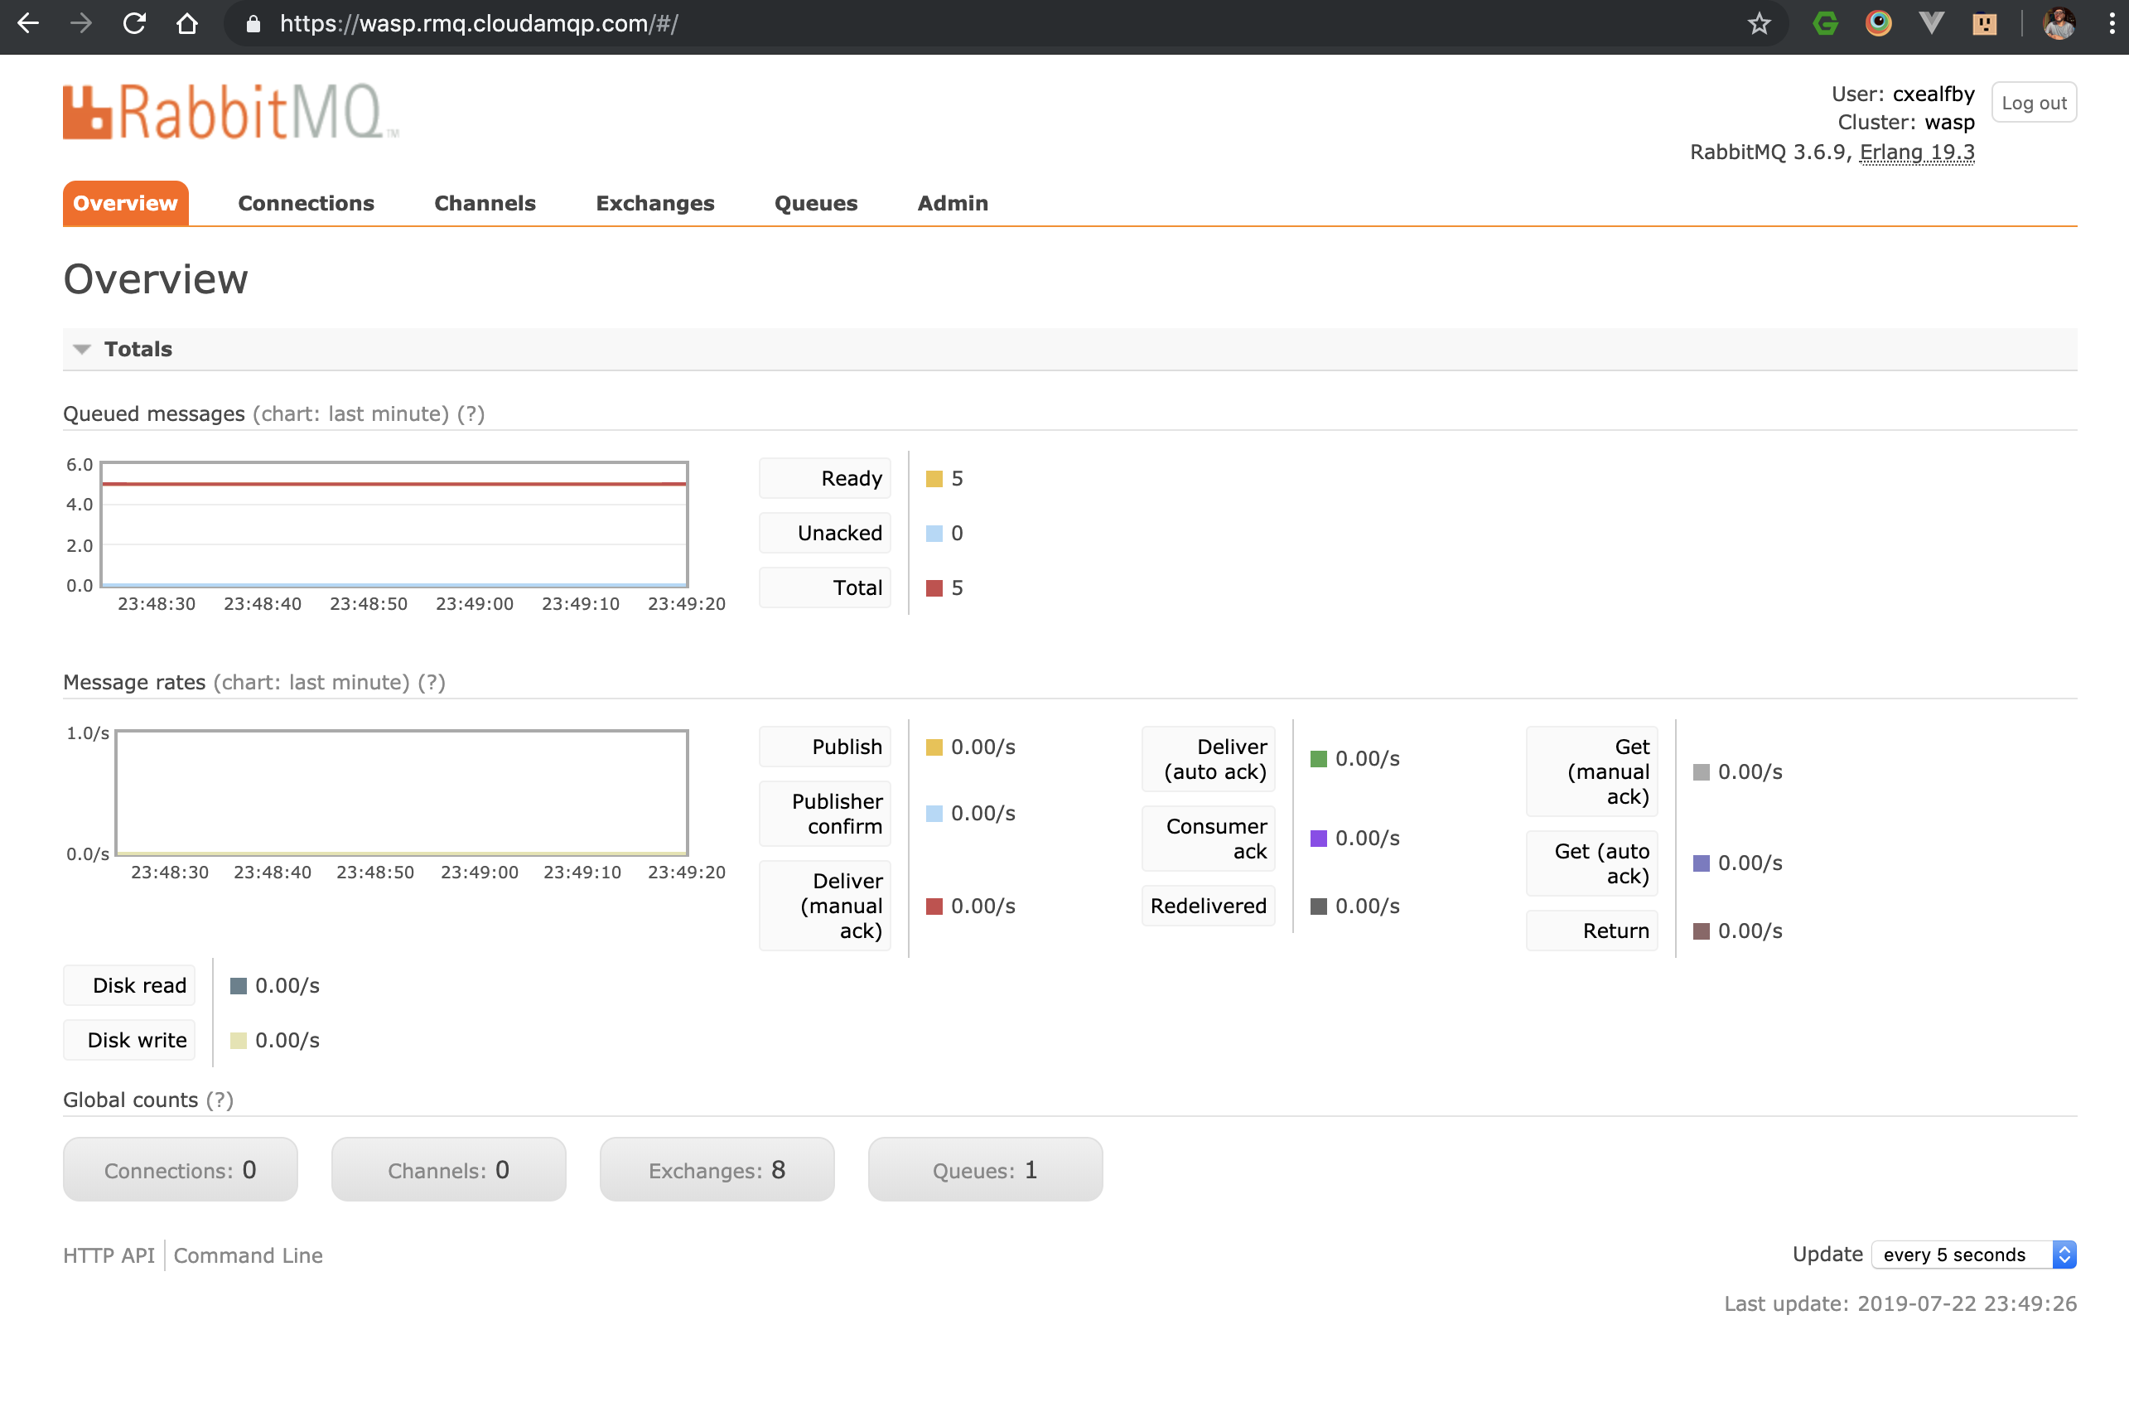Open help (?) next to Message rates
The image size is (2129, 1407).
432,682
